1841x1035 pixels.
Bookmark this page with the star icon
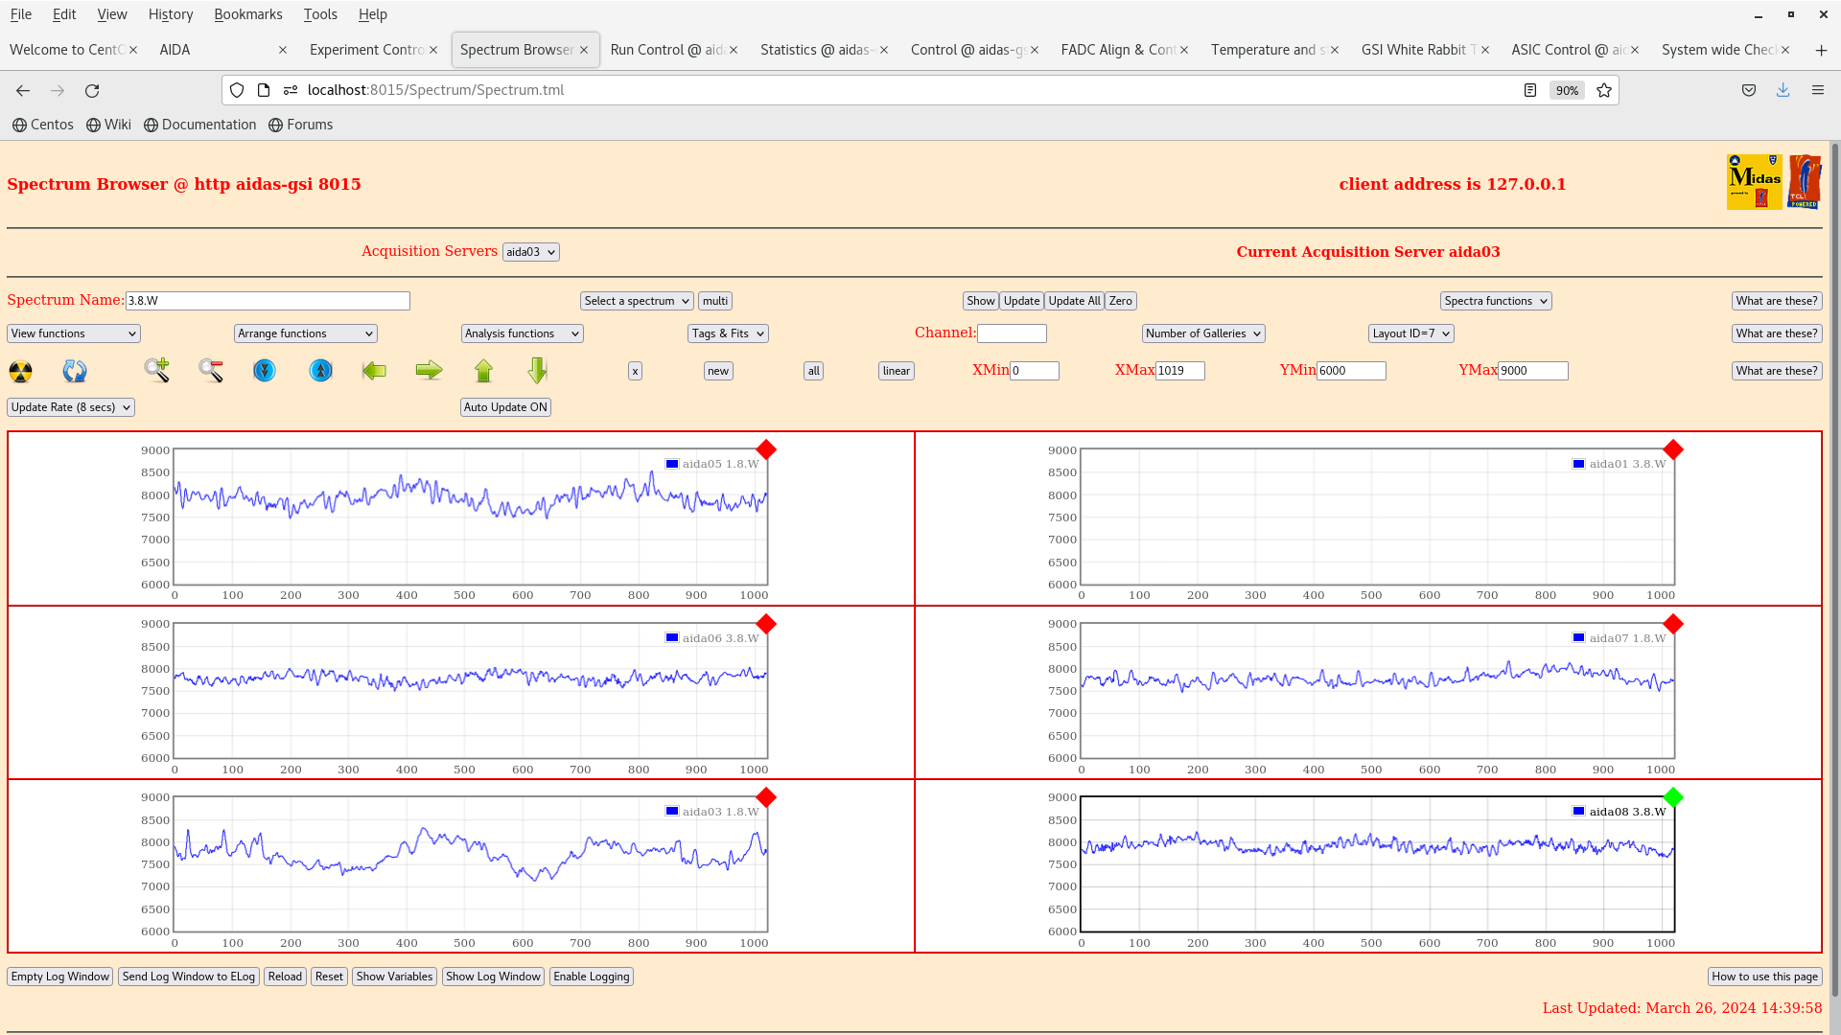[x=1604, y=90]
